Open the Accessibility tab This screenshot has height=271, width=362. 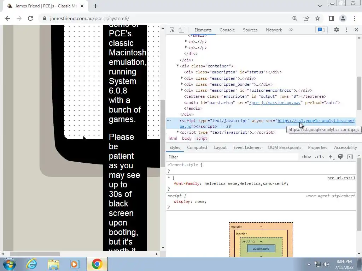pyautogui.click(x=345, y=147)
